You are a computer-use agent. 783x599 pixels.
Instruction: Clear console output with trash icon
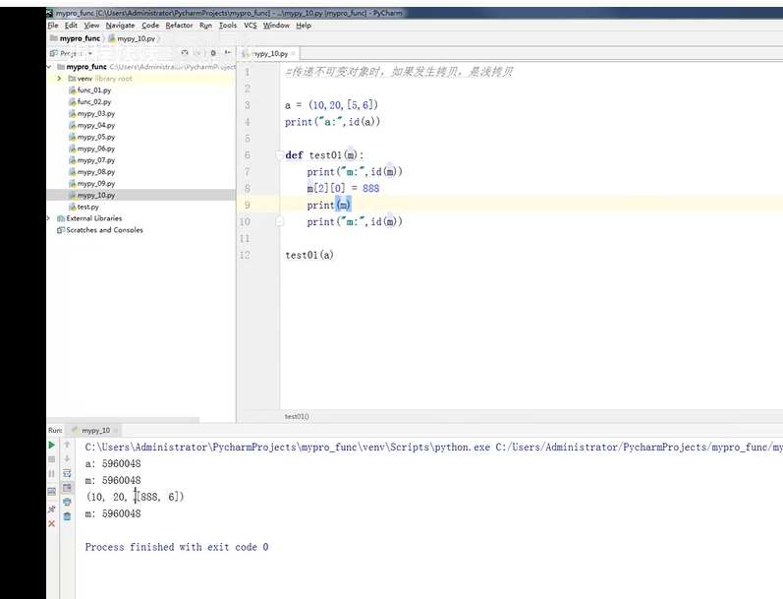point(68,516)
